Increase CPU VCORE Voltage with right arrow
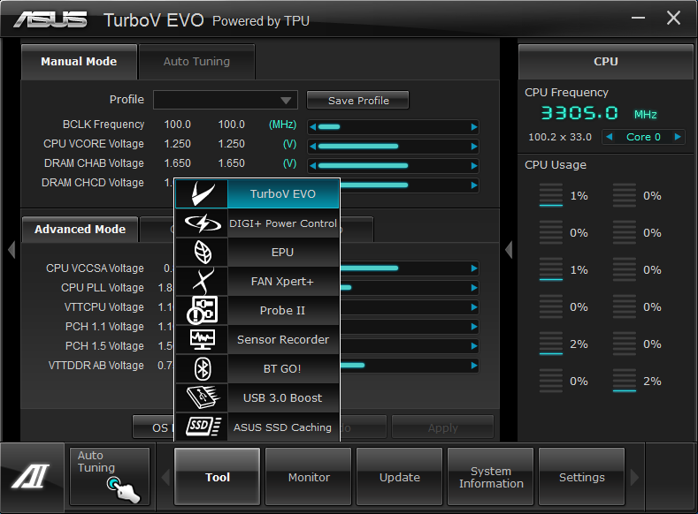Screen dimensions: 698x514 [x=474, y=145]
